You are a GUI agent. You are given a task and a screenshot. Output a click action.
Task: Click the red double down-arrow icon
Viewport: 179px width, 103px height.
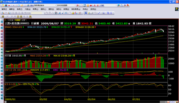(x=98, y=6)
